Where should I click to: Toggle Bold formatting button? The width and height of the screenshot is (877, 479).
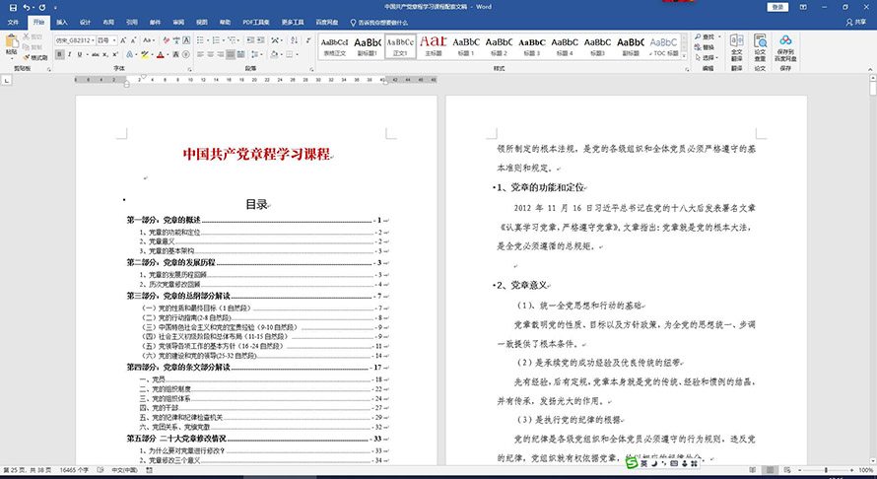point(59,54)
